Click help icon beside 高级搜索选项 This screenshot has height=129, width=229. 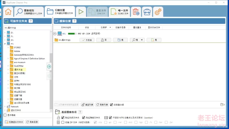coord(80,112)
